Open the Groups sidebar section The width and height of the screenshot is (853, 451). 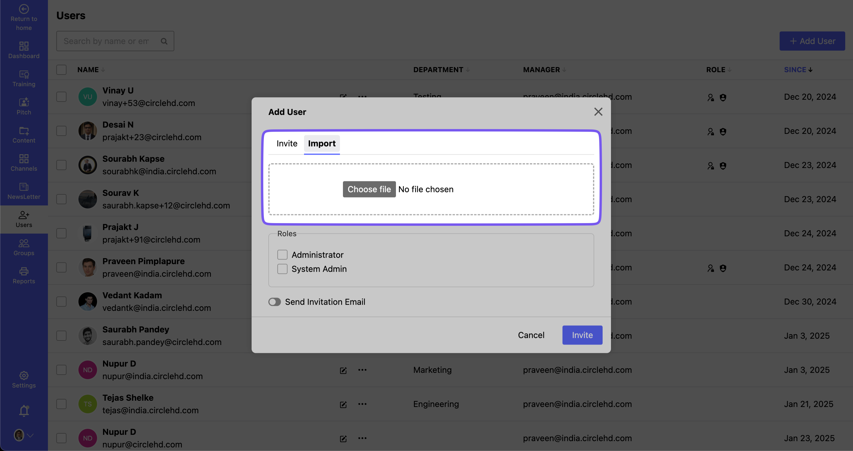pyautogui.click(x=24, y=247)
